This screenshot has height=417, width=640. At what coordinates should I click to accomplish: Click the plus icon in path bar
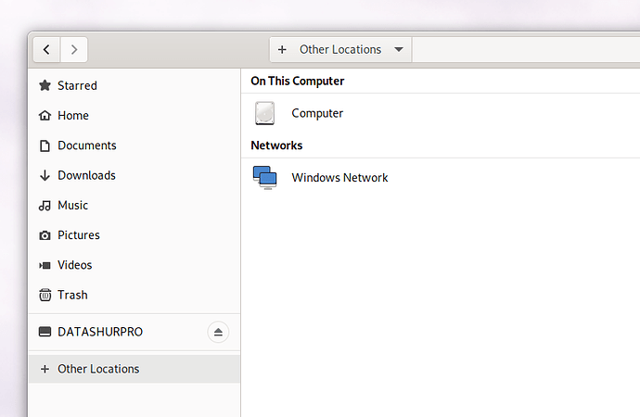click(282, 50)
